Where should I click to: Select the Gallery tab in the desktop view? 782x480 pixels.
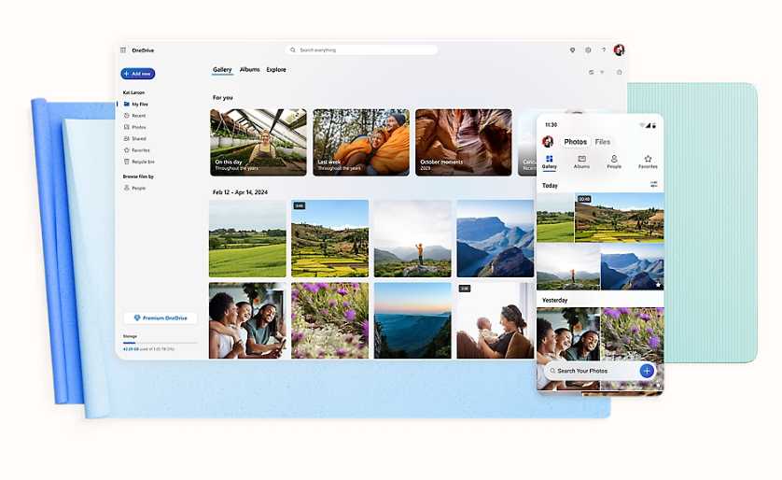[222, 70]
